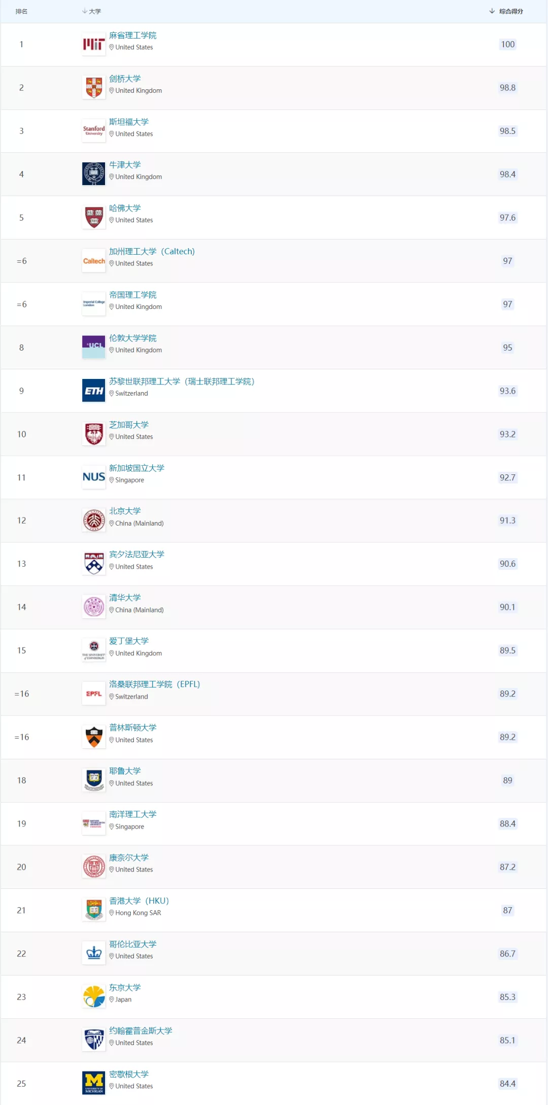Click the 排名 column header
The image size is (548, 1105).
[x=21, y=11]
